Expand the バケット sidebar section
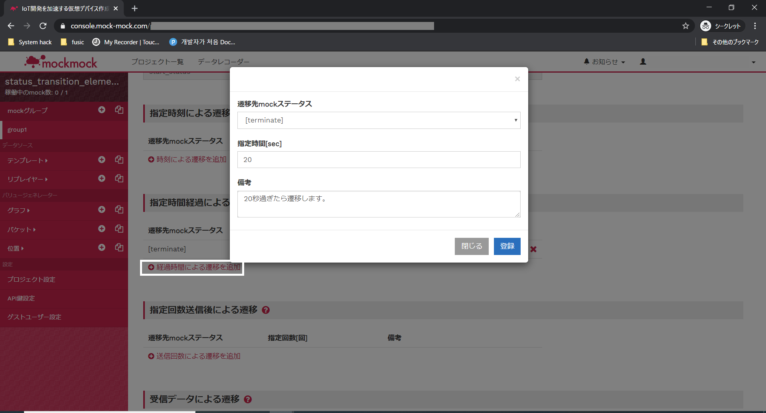The image size is (766, 413). coord(22,229)
